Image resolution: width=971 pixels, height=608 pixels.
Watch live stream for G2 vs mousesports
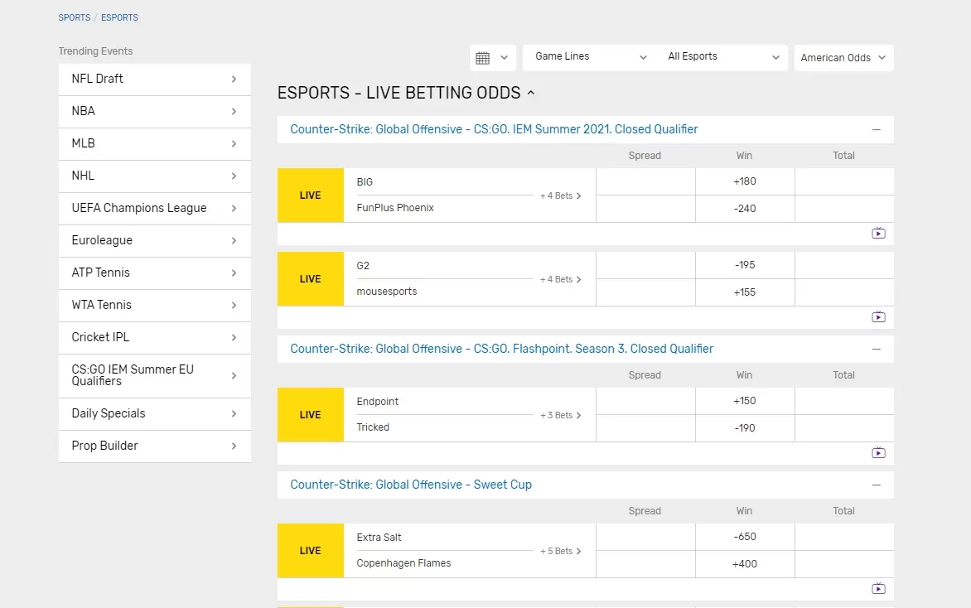click(878, 317)
